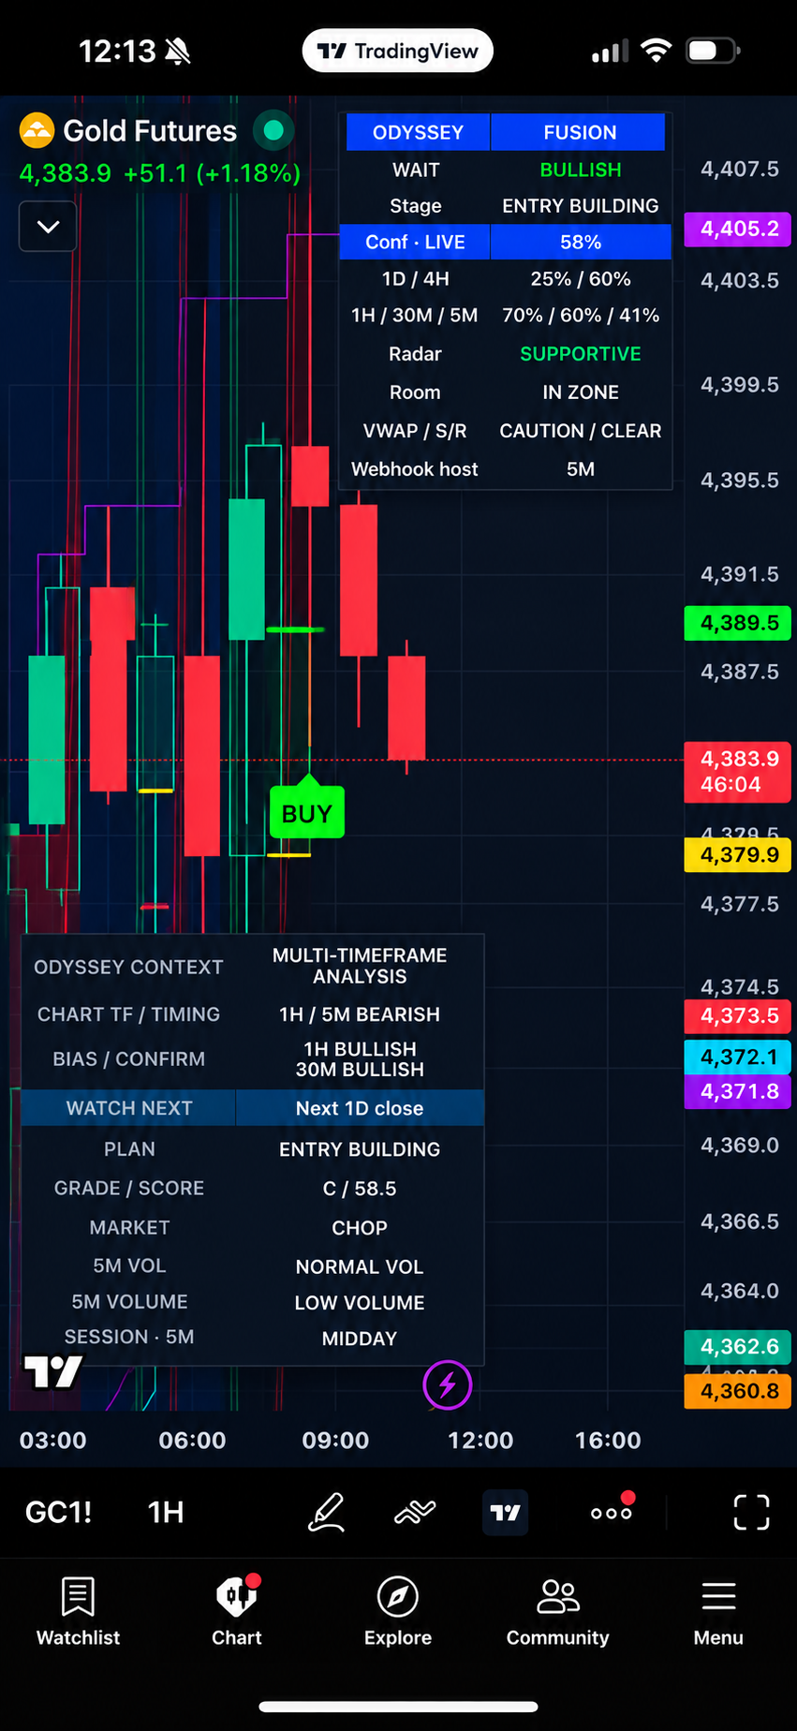Tap the TradingView logo toolbar button
797x1731 pixels.
[505, 1512]
